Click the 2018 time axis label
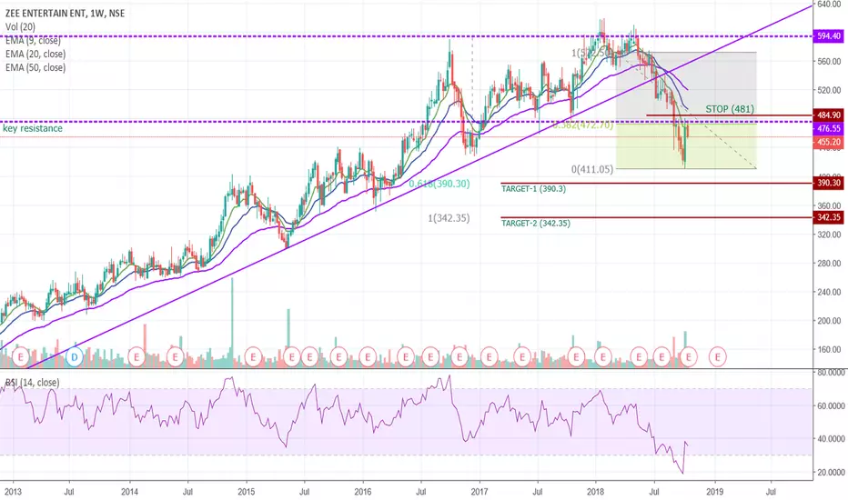 point(595,492)
